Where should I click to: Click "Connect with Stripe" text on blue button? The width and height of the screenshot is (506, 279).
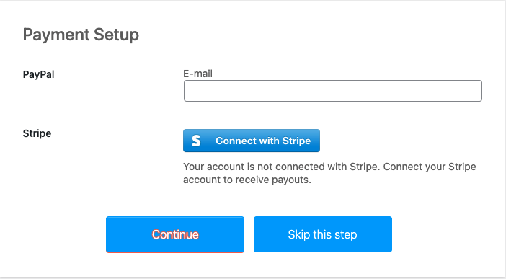pos(263,141)
